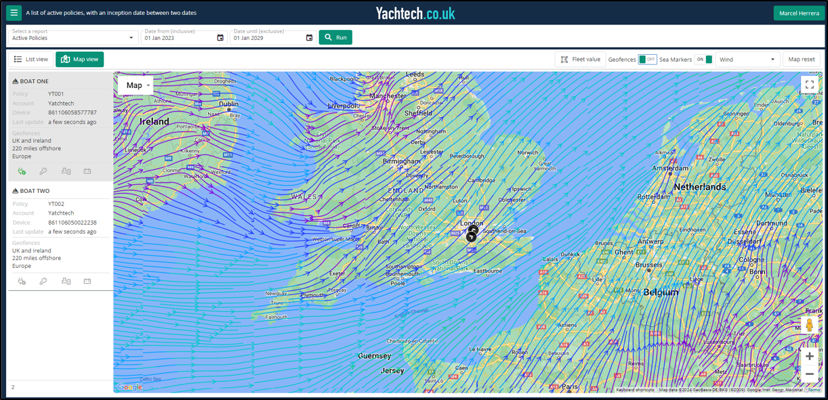Click the Belgium label on map
This screenshot has width=828, height=400.
pos(661,292)
